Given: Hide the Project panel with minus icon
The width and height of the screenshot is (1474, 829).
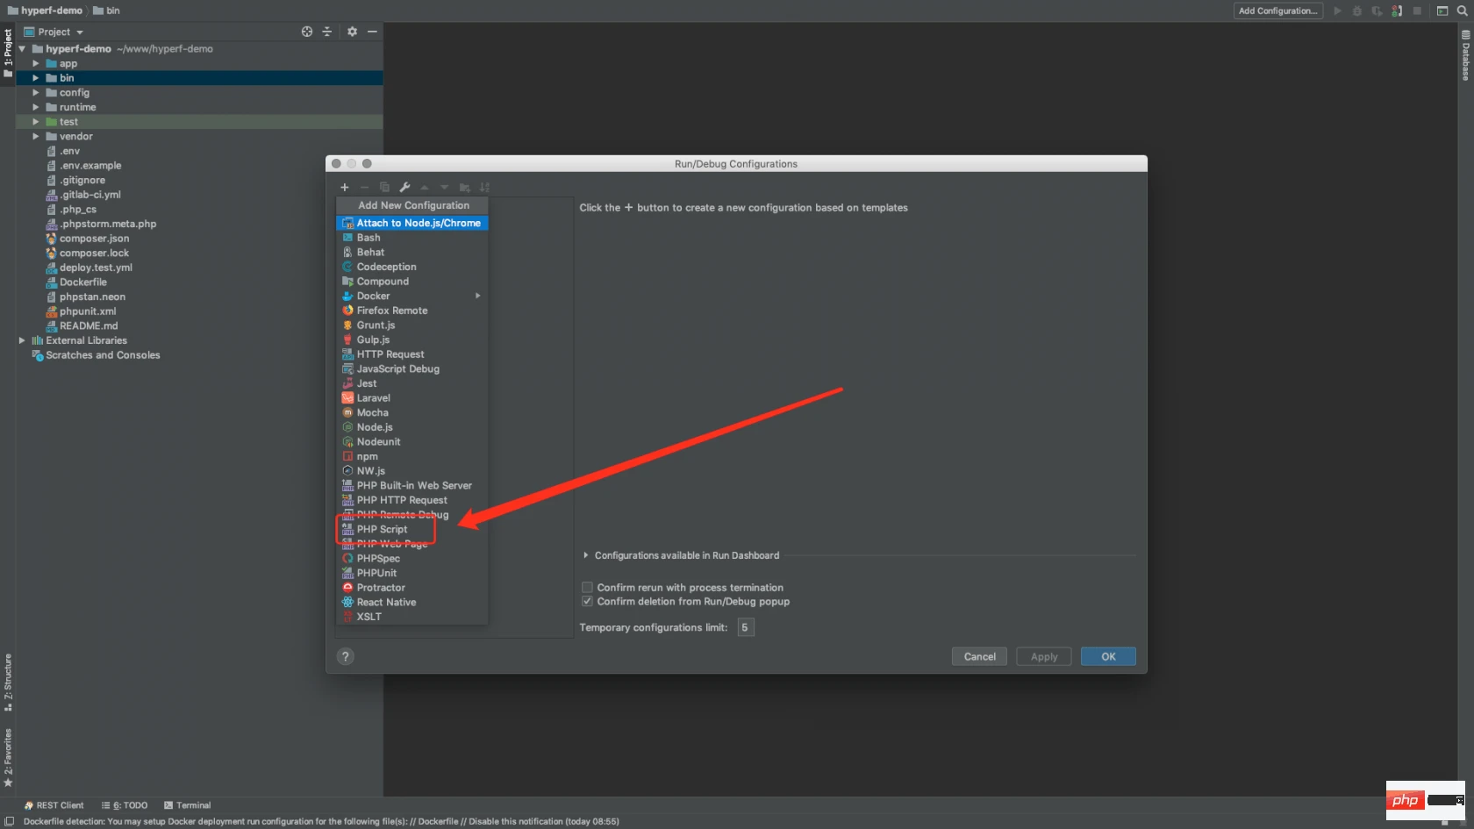Looking at the screenshot, I should click(372, 32).
